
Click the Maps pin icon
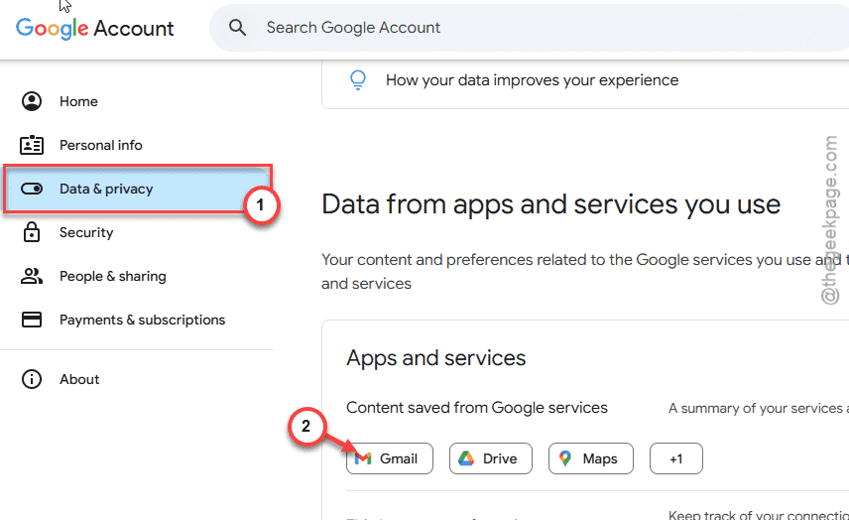[565, 458]
